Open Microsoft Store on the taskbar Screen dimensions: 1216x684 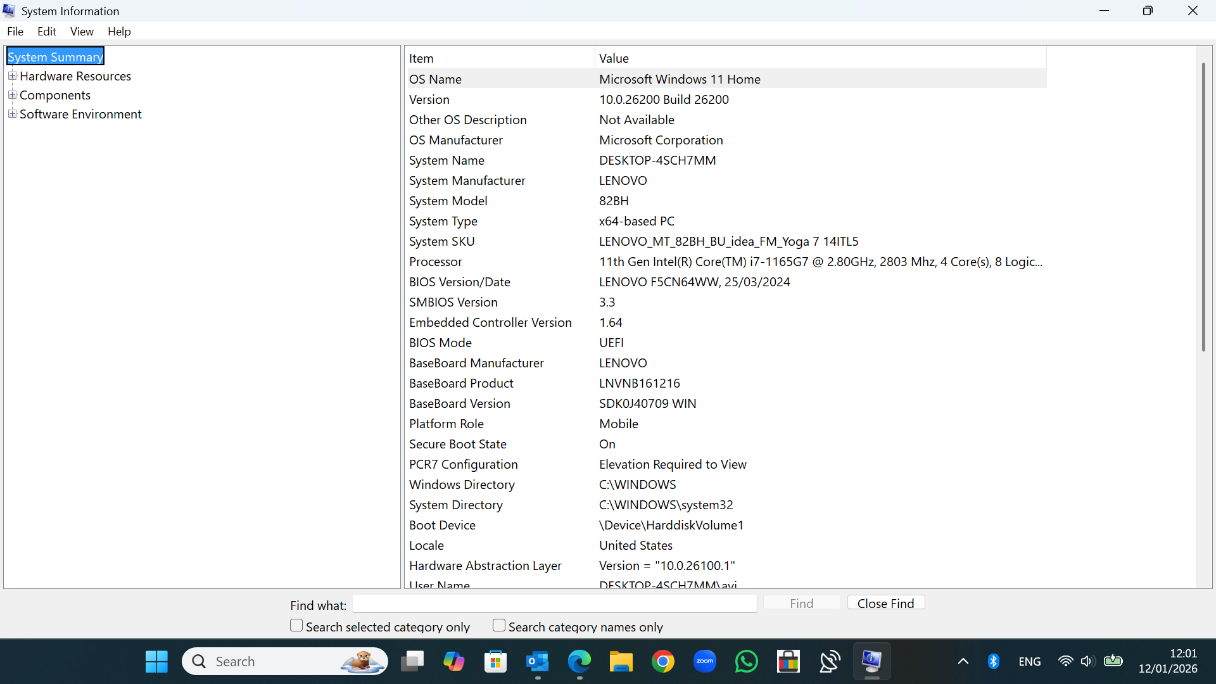coord(495,661)
